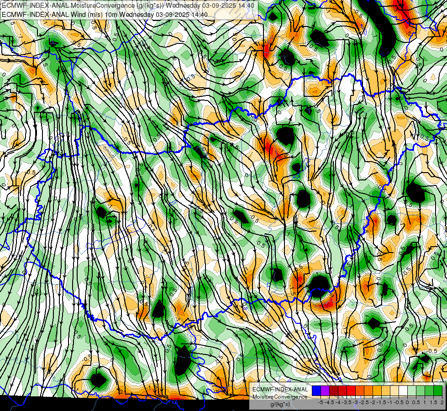Select the legend swatch between -4.5 and -4
447x411 pixels.
334,391
